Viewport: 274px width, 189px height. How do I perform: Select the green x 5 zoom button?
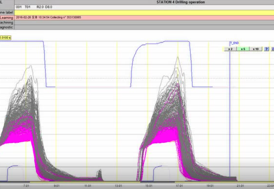coord(243,49)
